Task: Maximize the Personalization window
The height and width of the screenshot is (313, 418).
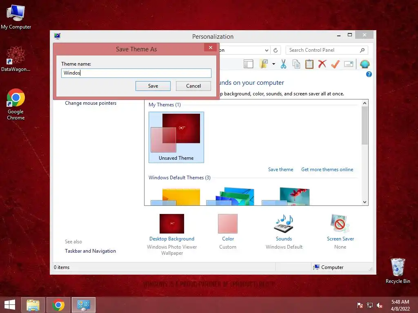Action: pos(350,35)
